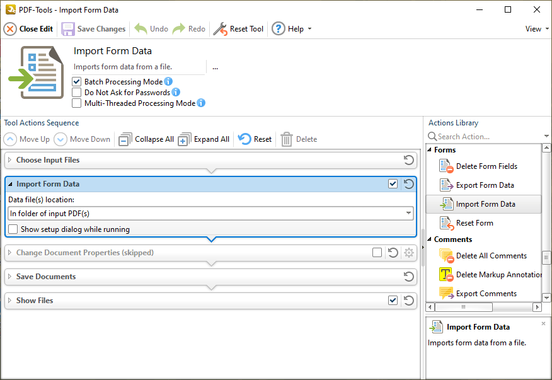The image size is (552, 380).
Task: Click the ellipsis button next to description
Action: pos(215,67)
